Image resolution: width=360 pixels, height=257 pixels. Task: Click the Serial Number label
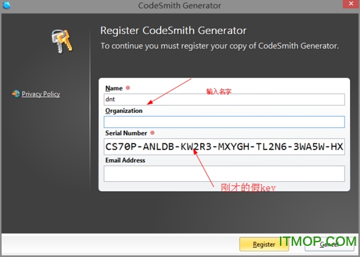coord(126,133)
